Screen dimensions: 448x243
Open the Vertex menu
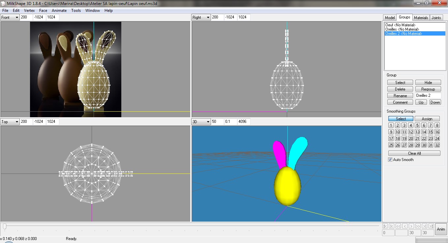[x=29, y=11]
